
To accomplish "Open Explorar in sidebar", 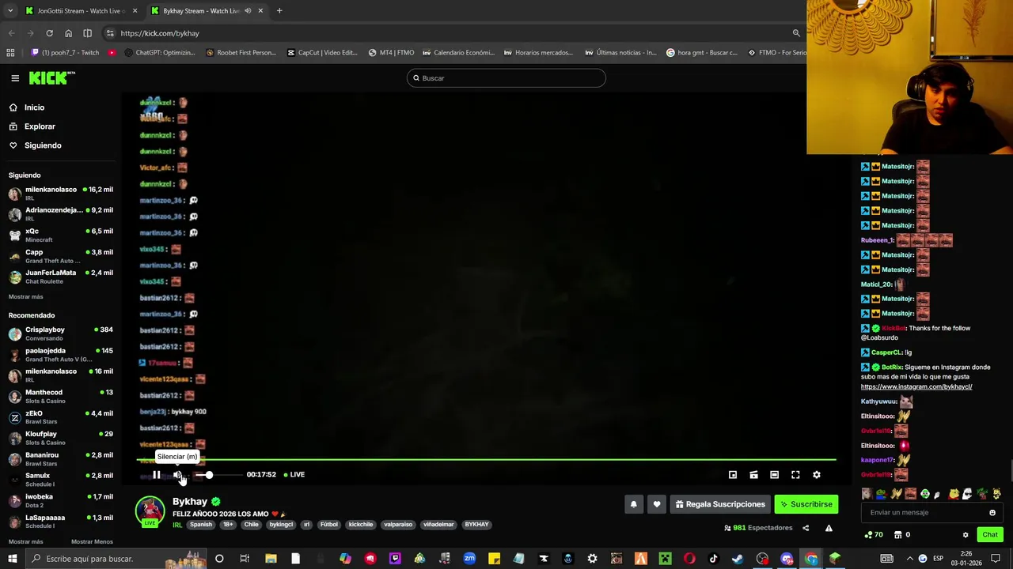I will (x=40, y=126).
